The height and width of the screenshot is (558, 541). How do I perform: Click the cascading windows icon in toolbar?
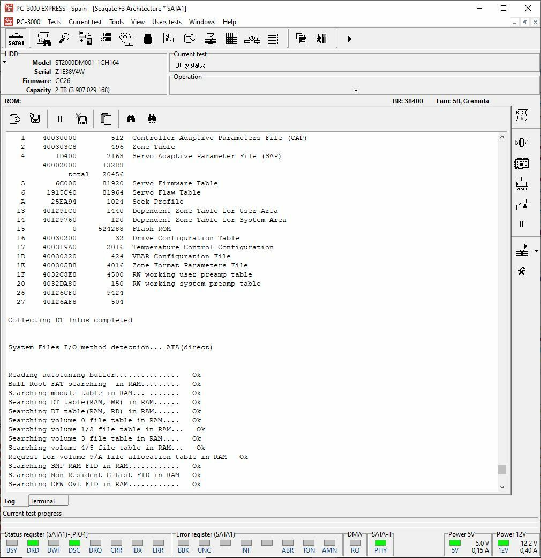pos(301,39)
